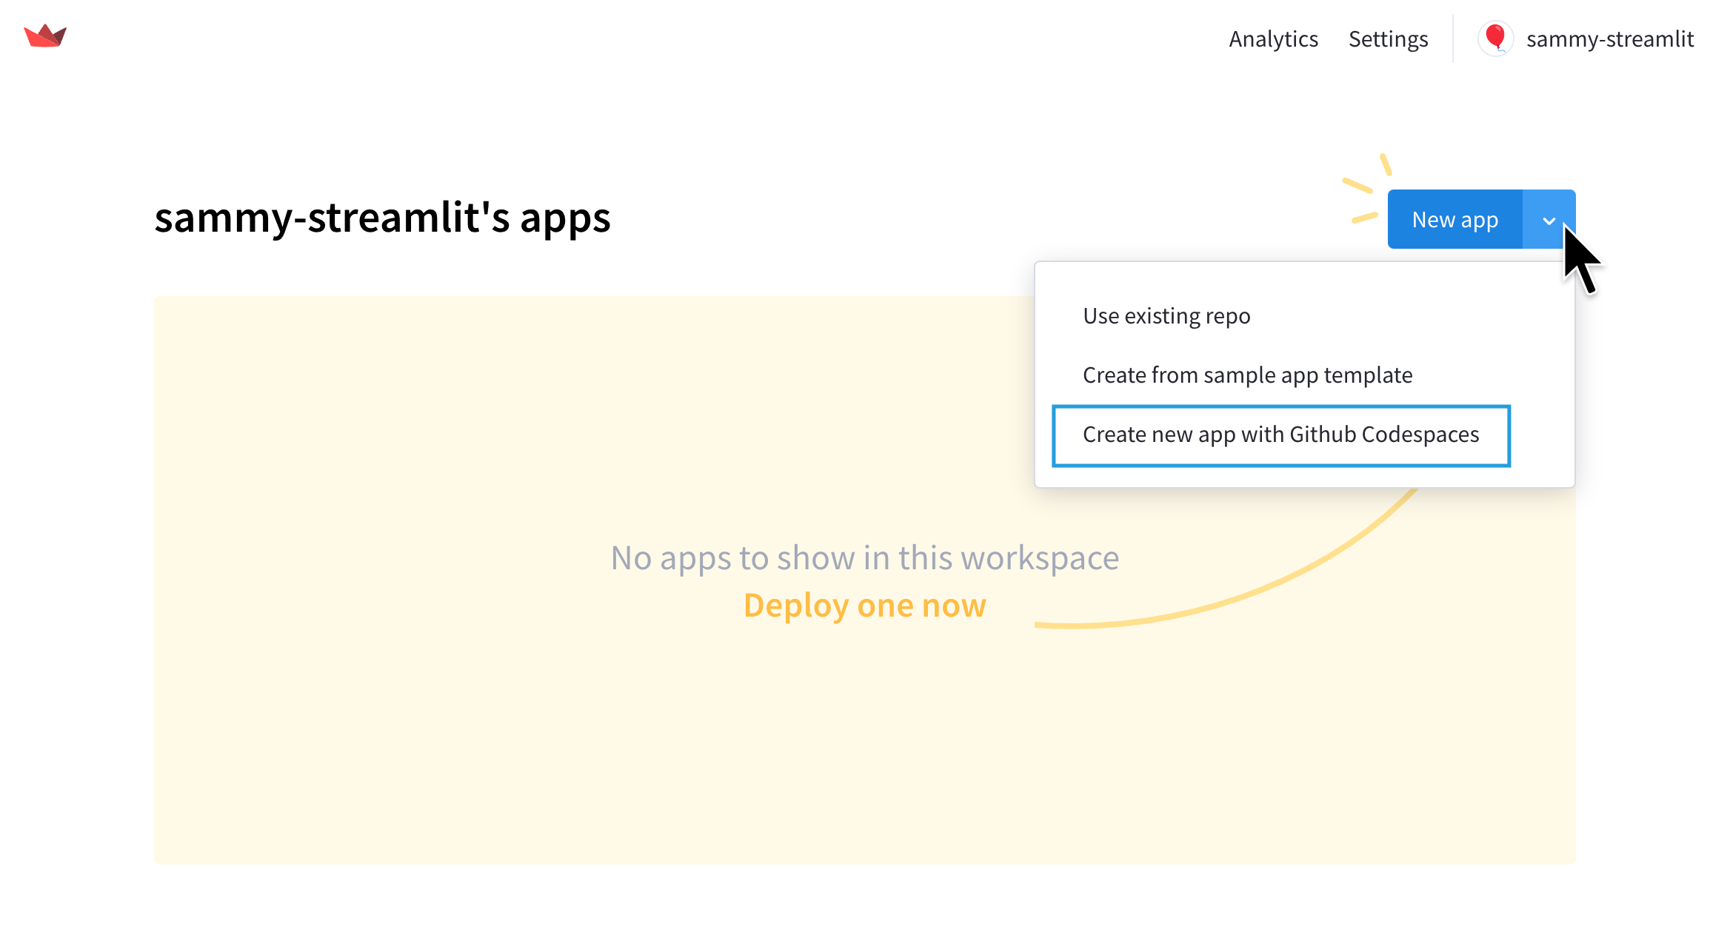Click the sammy-streamlit's apps heading
This screenshot has width=1730, height=952.
[x=383, y=217]
